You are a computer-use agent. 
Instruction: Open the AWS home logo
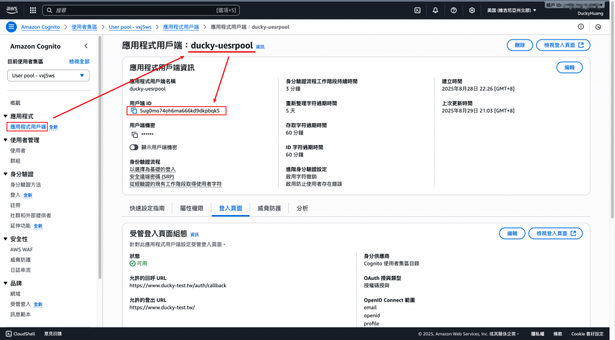(x=12, y=10)
